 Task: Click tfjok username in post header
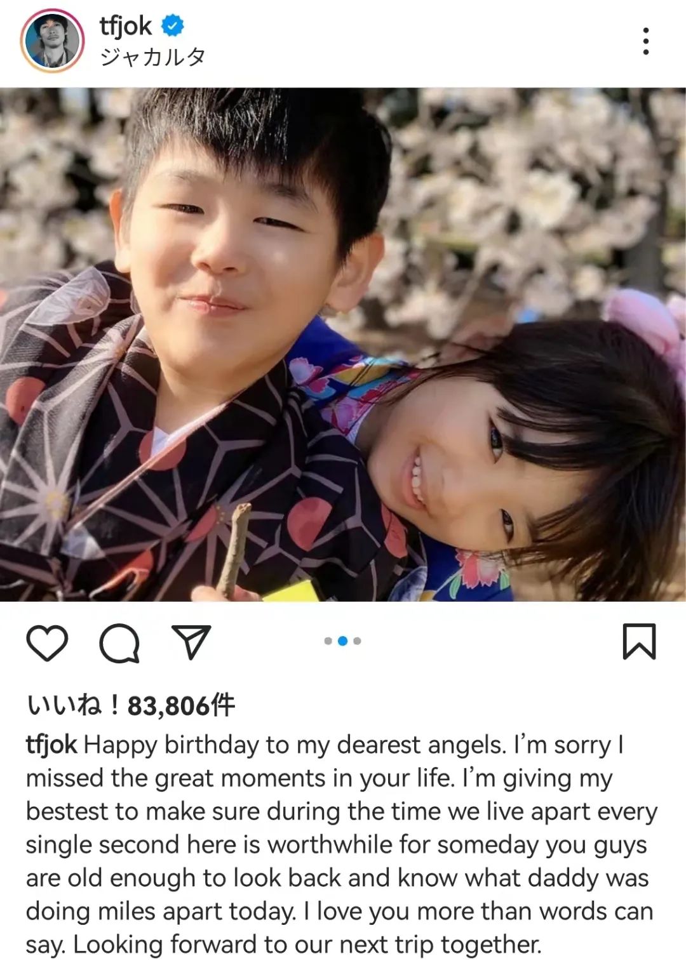(126, 27)
